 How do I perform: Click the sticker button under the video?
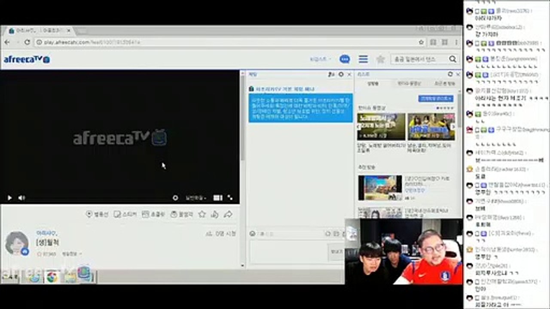[125, 214]
